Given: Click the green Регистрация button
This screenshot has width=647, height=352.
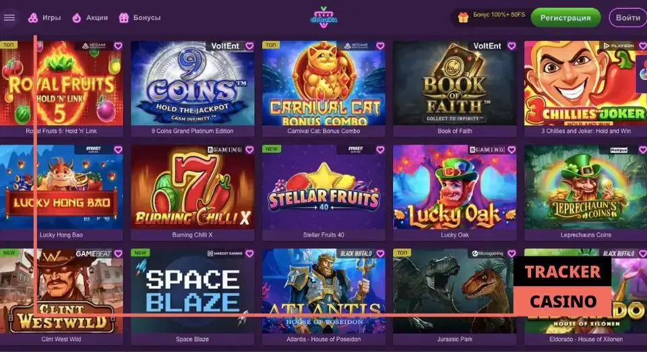Looking at the screenshot, I should pyautogui.click(x=565, y=17).
